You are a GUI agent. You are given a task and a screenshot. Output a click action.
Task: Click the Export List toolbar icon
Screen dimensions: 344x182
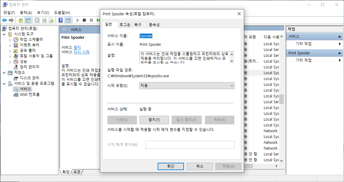coord(51,20)
